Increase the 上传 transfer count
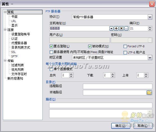Viewport: 156px width, 132px height. 146,74
